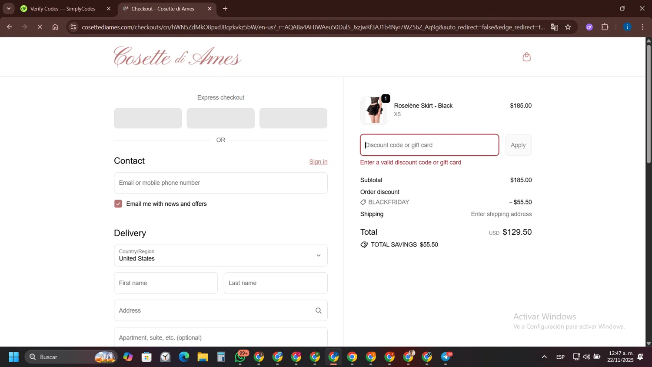Uncheck Email me with news and offers
Image resolution: width=652 pixels, height=367 pixels.
(x=118, y=204)
